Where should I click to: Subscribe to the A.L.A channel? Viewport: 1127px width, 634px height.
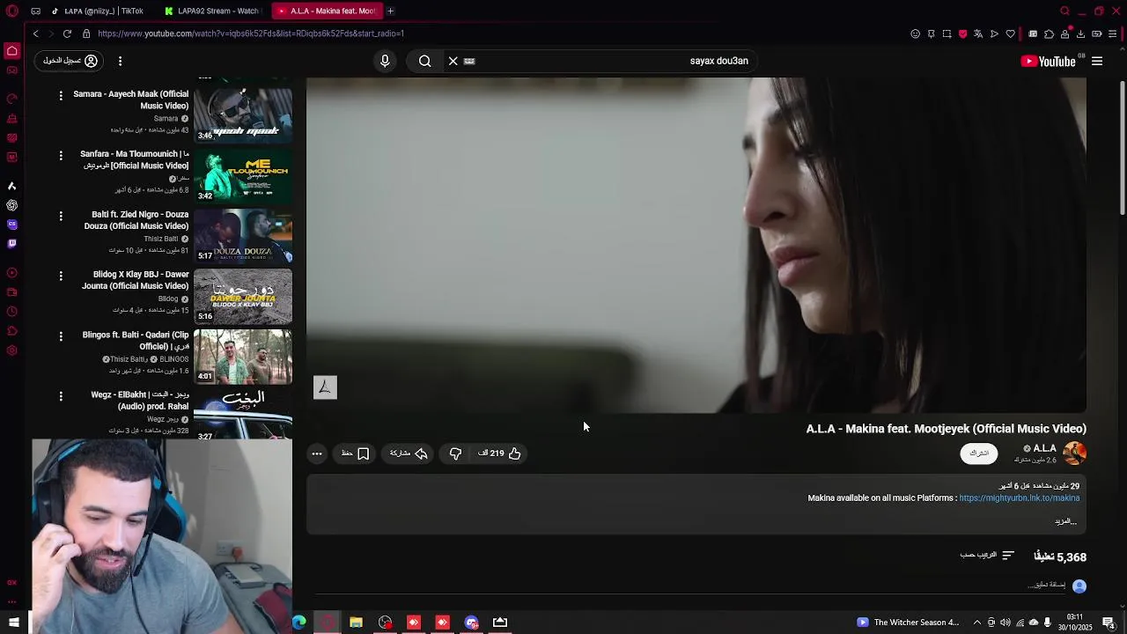coord(979,453)
